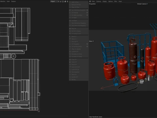Open the viewport hamburger menu icon
This screenshot has height=118, width=157.
90,1
